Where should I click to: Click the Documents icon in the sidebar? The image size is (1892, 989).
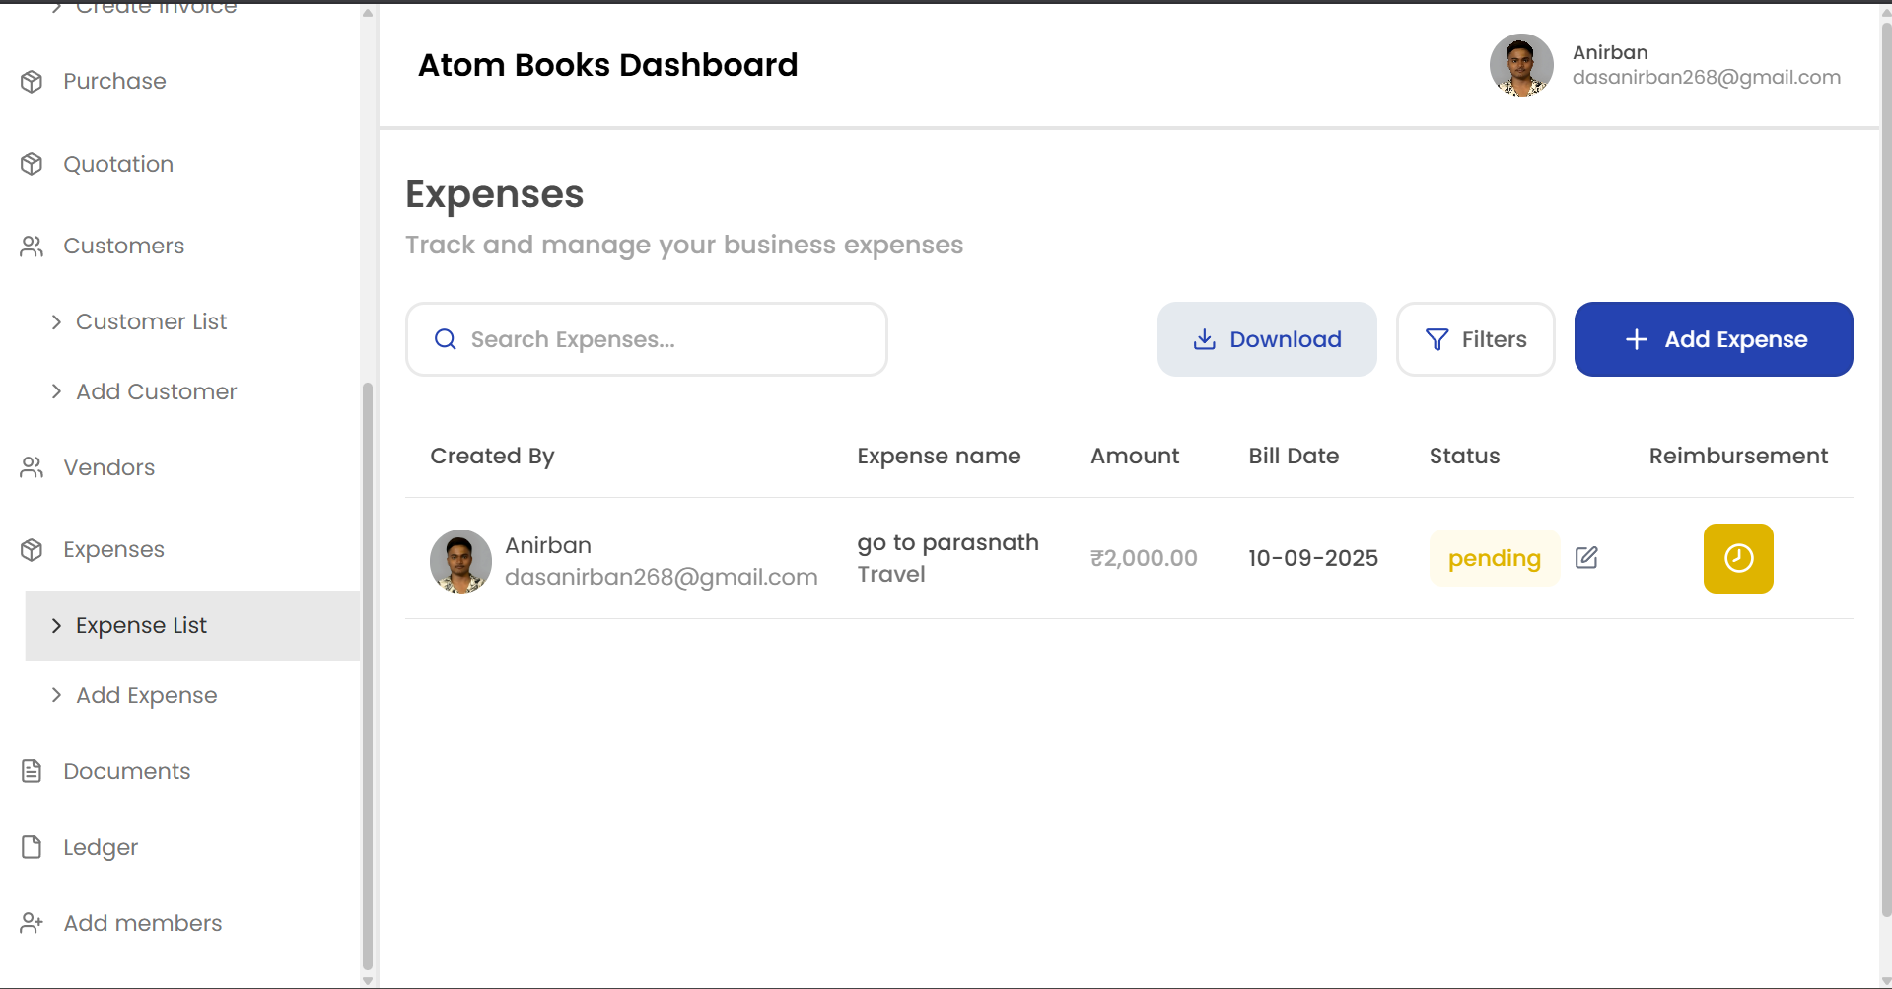32,771
